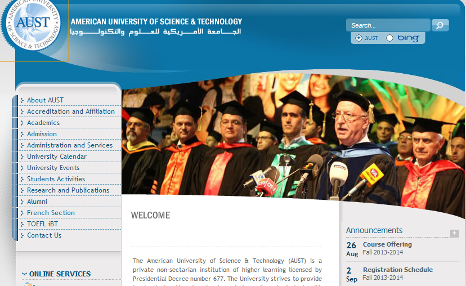Open the Academics menu item
Viewport: 466px width, 286px height.
(43, 123)
